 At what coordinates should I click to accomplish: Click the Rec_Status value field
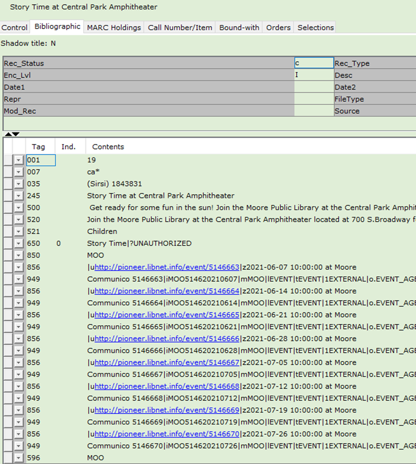[313, 63]
